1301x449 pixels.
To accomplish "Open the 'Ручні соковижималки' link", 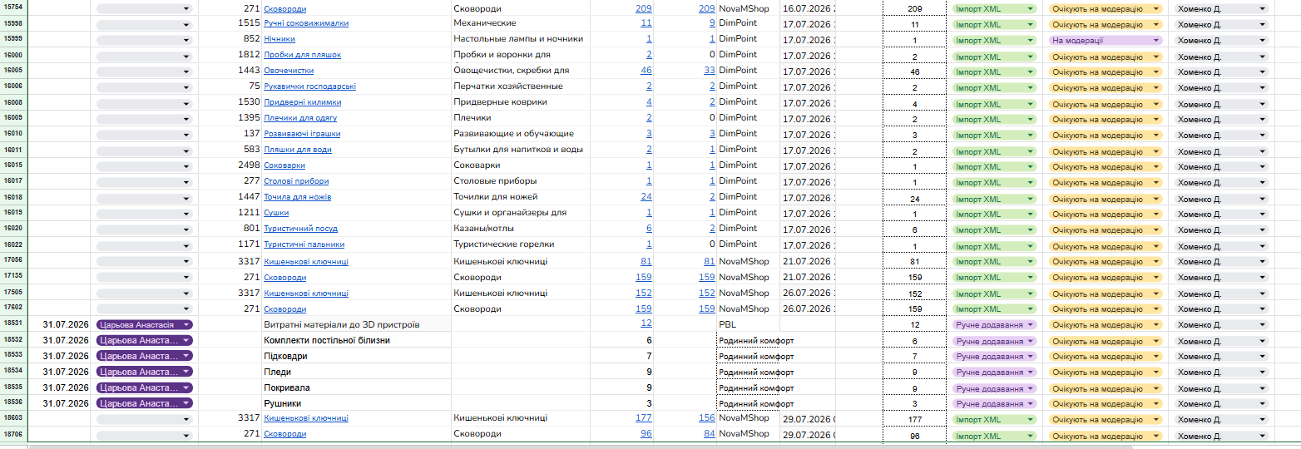I will pyautogui.click(x=306, y=23).
